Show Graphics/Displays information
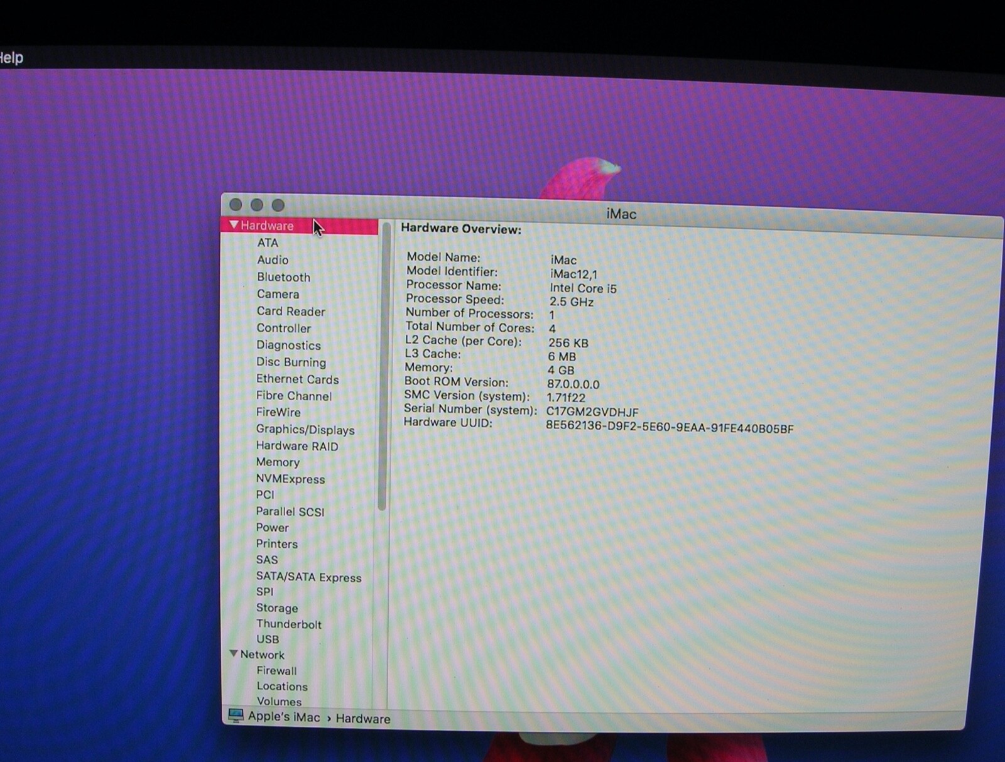1005x762 pixels. [x=305, y=430]
